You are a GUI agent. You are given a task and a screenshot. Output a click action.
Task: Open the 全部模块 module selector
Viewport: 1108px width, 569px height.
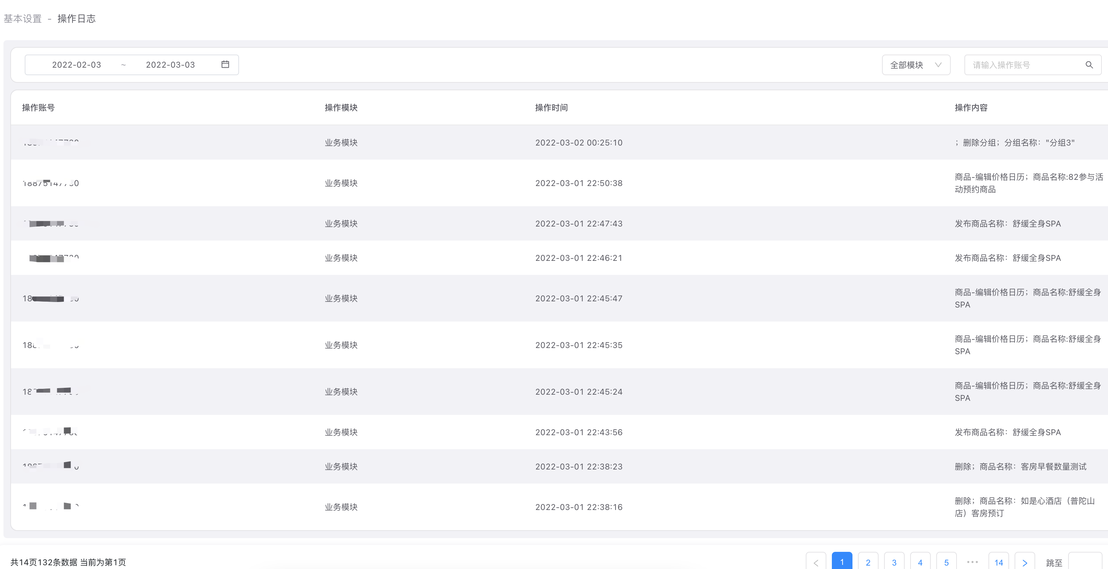pyautogui.click(x=907, y=65)
